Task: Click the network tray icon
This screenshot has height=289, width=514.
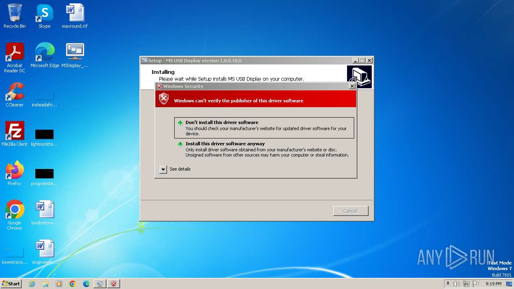Action: pos(466,284)
